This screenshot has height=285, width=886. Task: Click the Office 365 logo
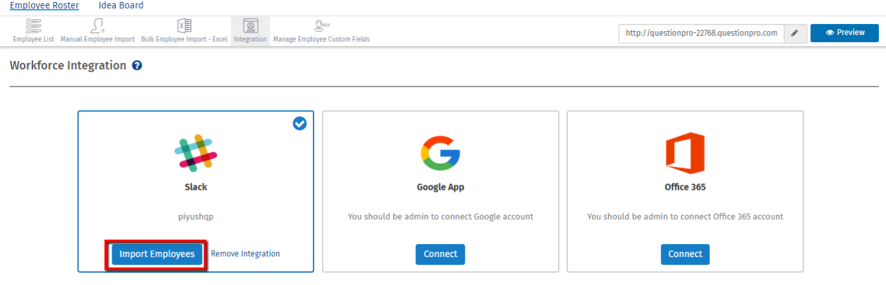(x=685, y=153)
